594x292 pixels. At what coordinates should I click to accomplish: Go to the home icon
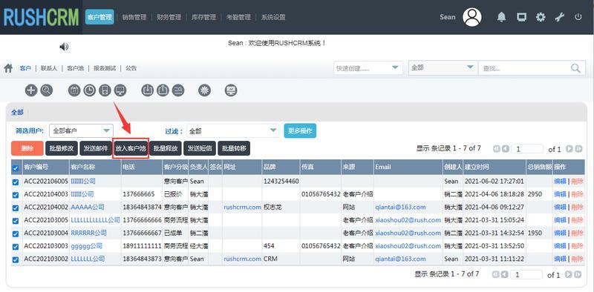tap(8, 68)
